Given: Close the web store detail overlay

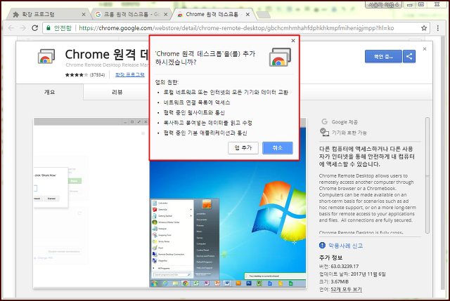Looking at the screenshot, I should click(x=425, y=49).
